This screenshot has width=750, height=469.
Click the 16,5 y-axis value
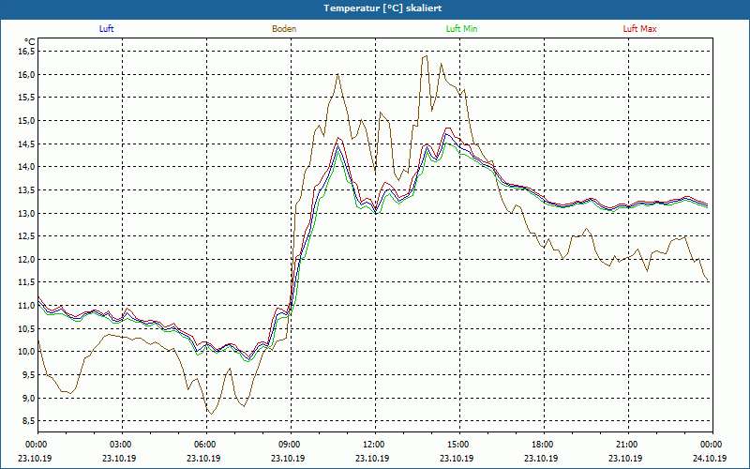(27, 52)
